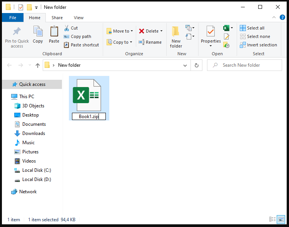Switch to the Home ribbon tab

pyautogui.click(x=35, y=18)
